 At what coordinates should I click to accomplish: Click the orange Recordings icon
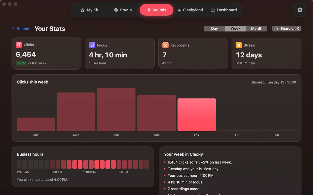[x=165, y=45]
